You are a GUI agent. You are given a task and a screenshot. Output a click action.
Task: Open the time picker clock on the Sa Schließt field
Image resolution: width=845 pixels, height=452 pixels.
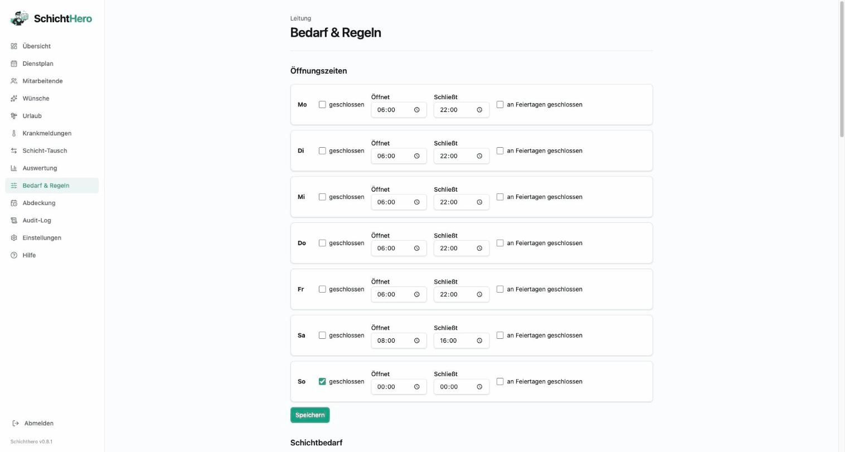pyautogui.click(x=479, y=341)
